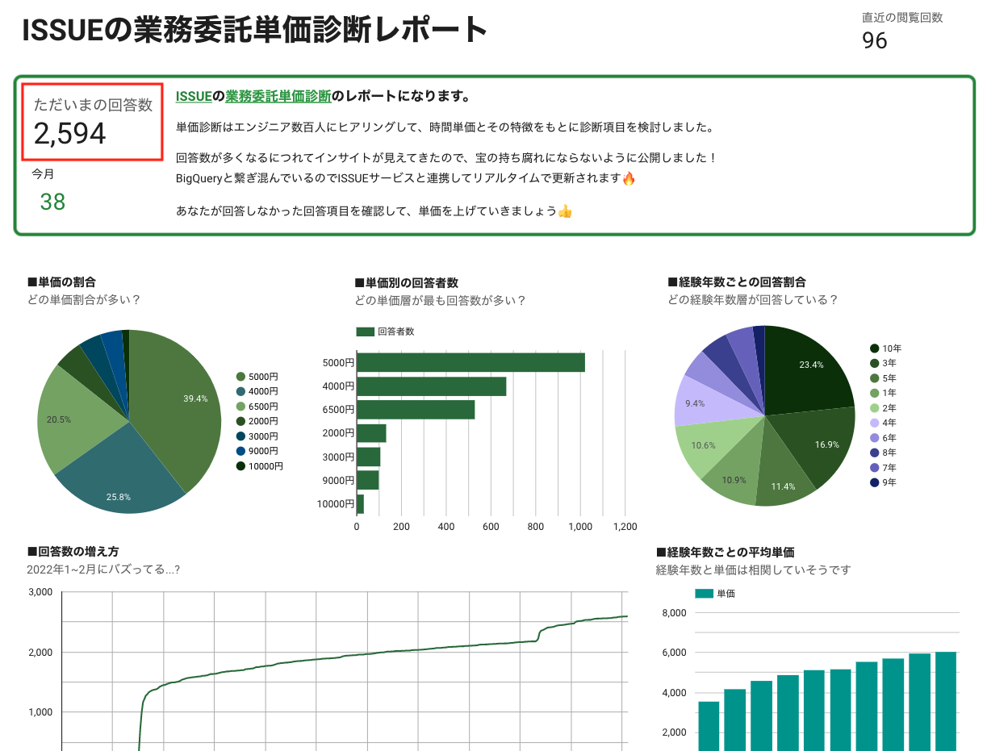Click the tallest last bar in average price chart

pyautogui.click(x=946, y=701)
